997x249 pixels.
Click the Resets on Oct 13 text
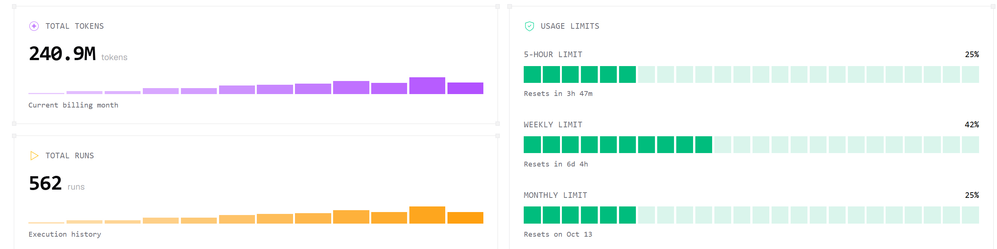(x=558, y=234)
